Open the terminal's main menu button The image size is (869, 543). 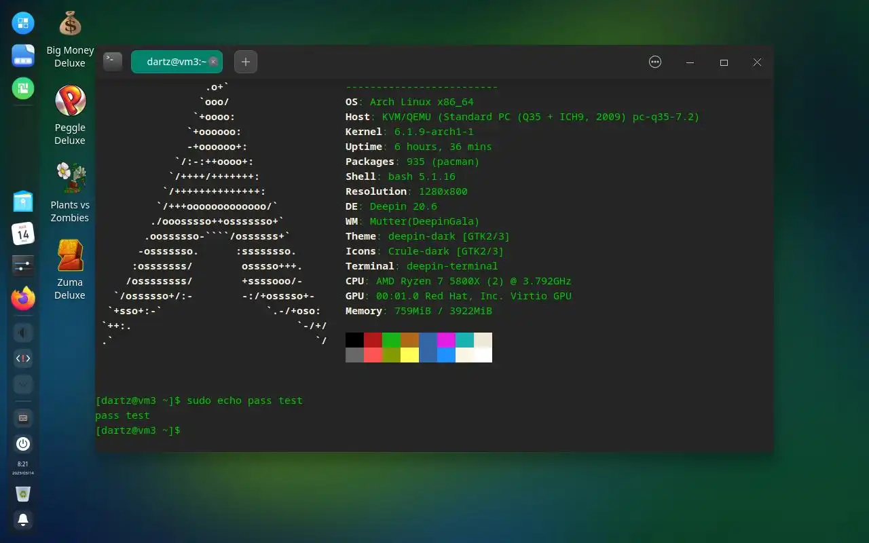[x=655, y=62]
